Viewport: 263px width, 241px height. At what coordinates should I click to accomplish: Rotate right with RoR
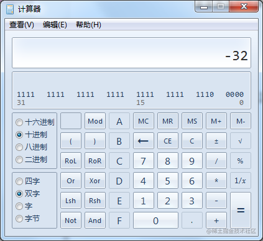click(95, 161)
